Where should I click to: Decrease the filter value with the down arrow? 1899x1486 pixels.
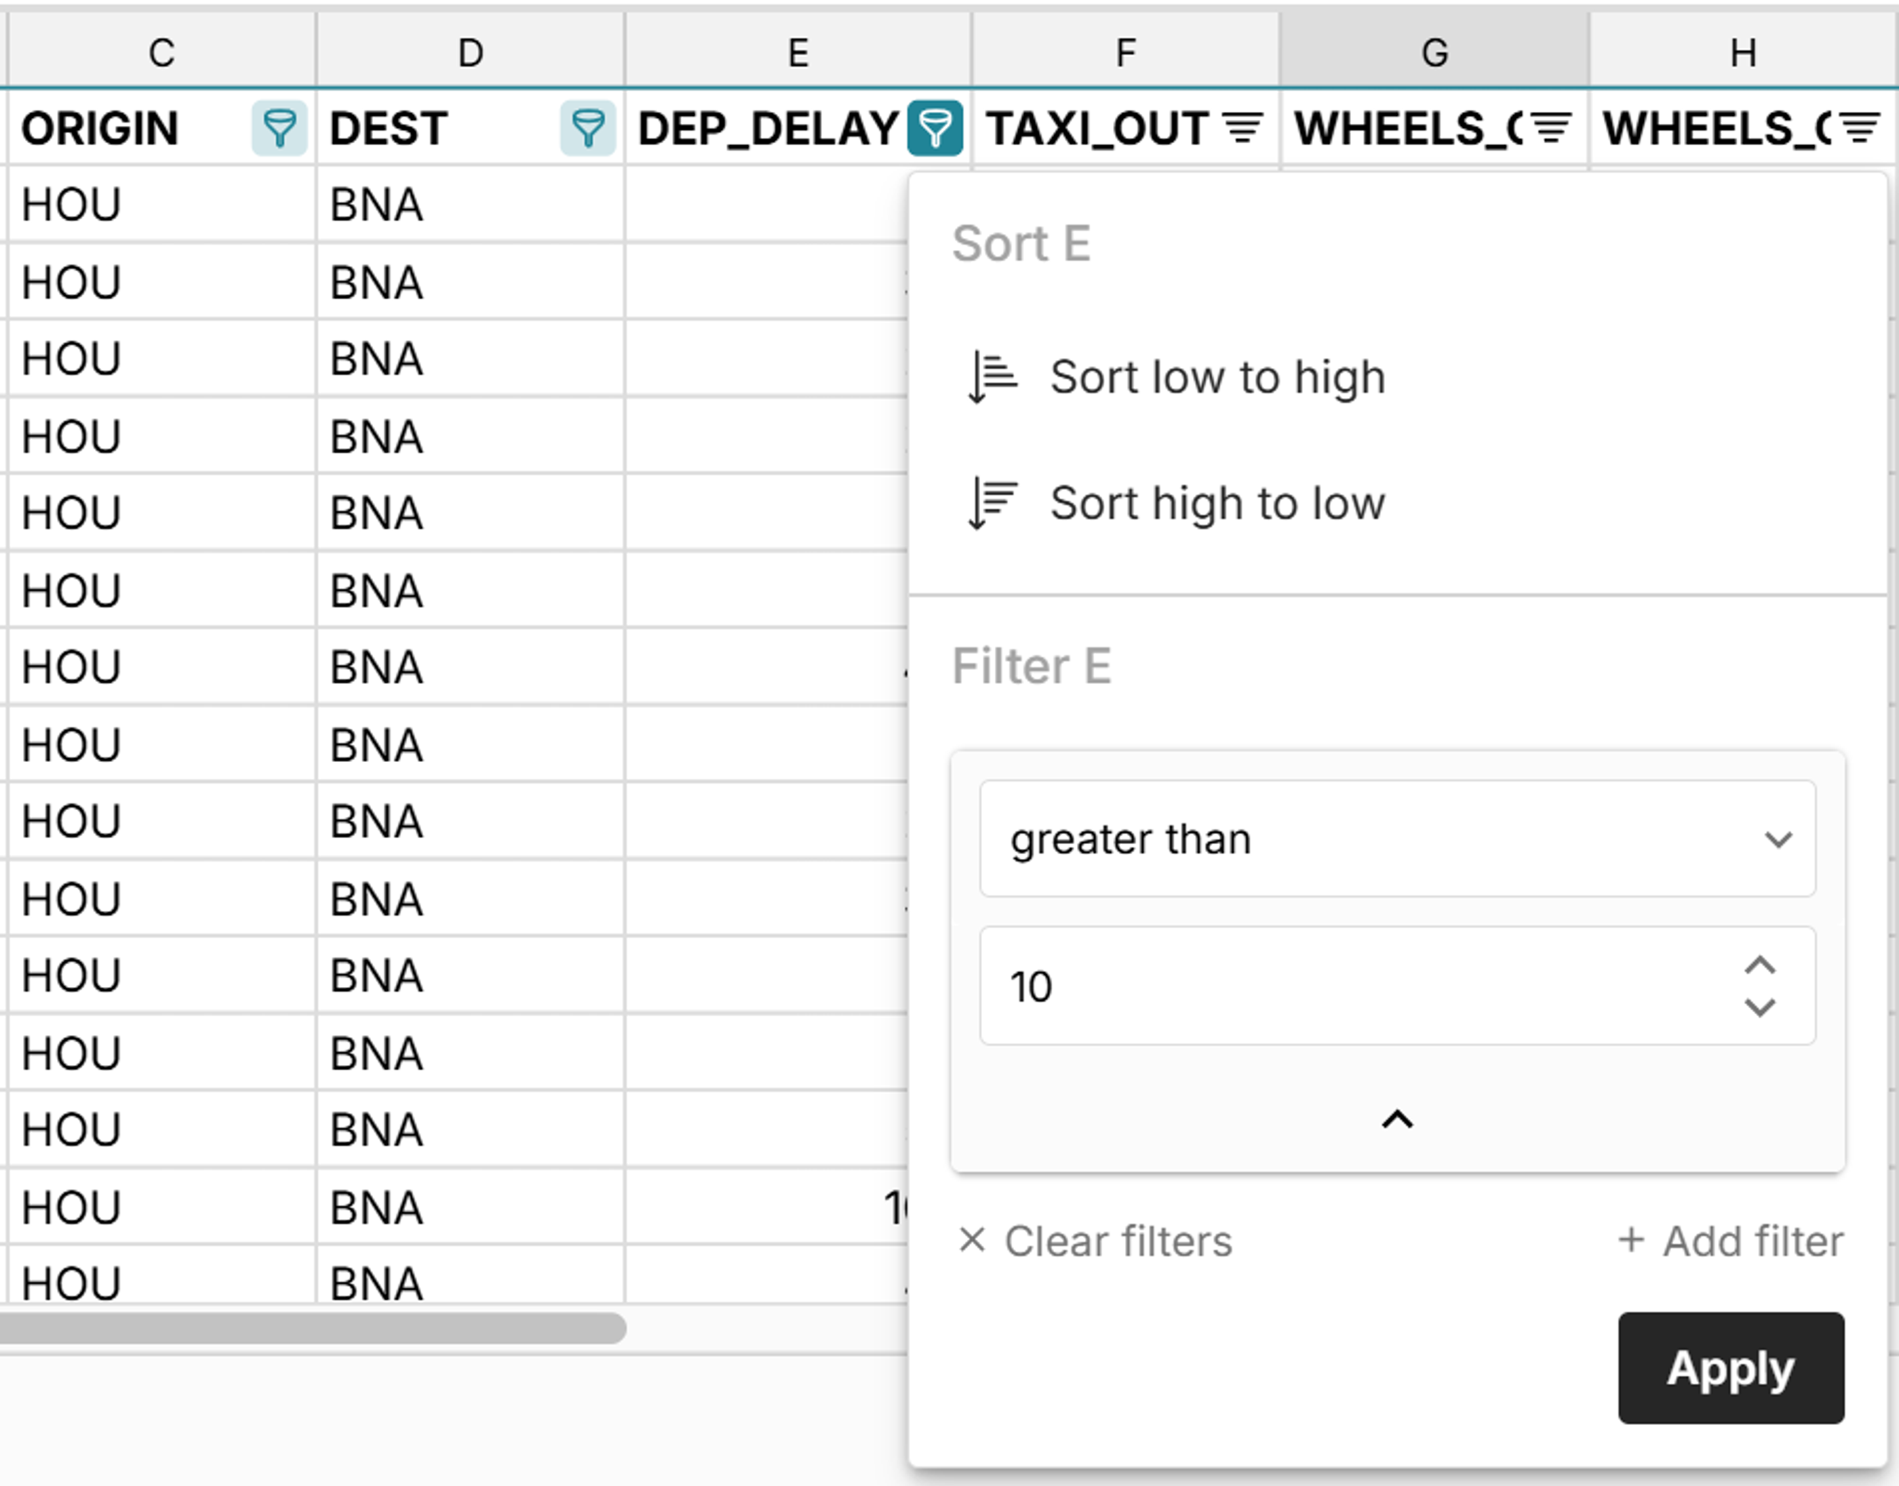1760,1007
